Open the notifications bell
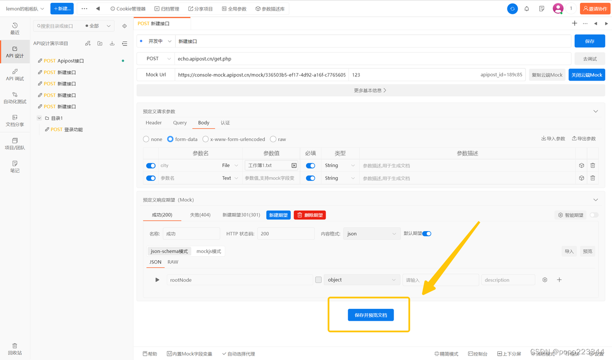The width and height of the screenshot is (612, 360). click(x=527, y=9)
